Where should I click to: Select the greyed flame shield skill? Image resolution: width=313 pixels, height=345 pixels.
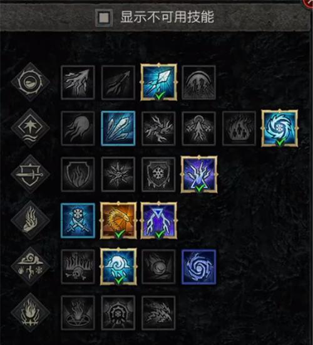click(78, 174)
